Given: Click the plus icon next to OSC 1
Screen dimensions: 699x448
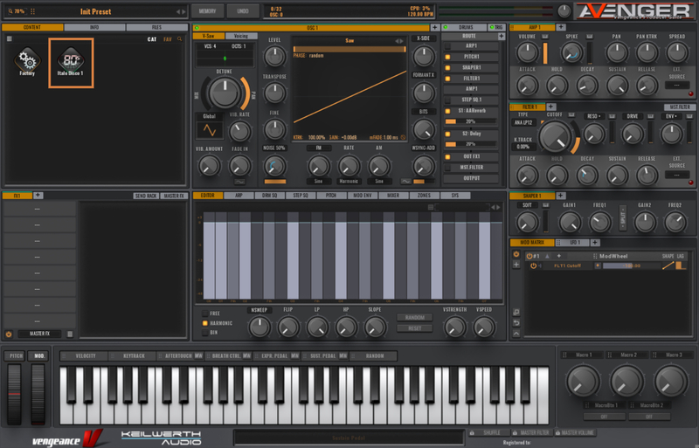Looking at the screenshot, I should 434,28.
